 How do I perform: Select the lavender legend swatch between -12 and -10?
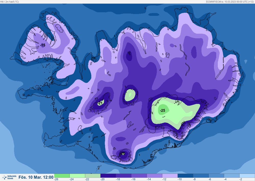170,176
